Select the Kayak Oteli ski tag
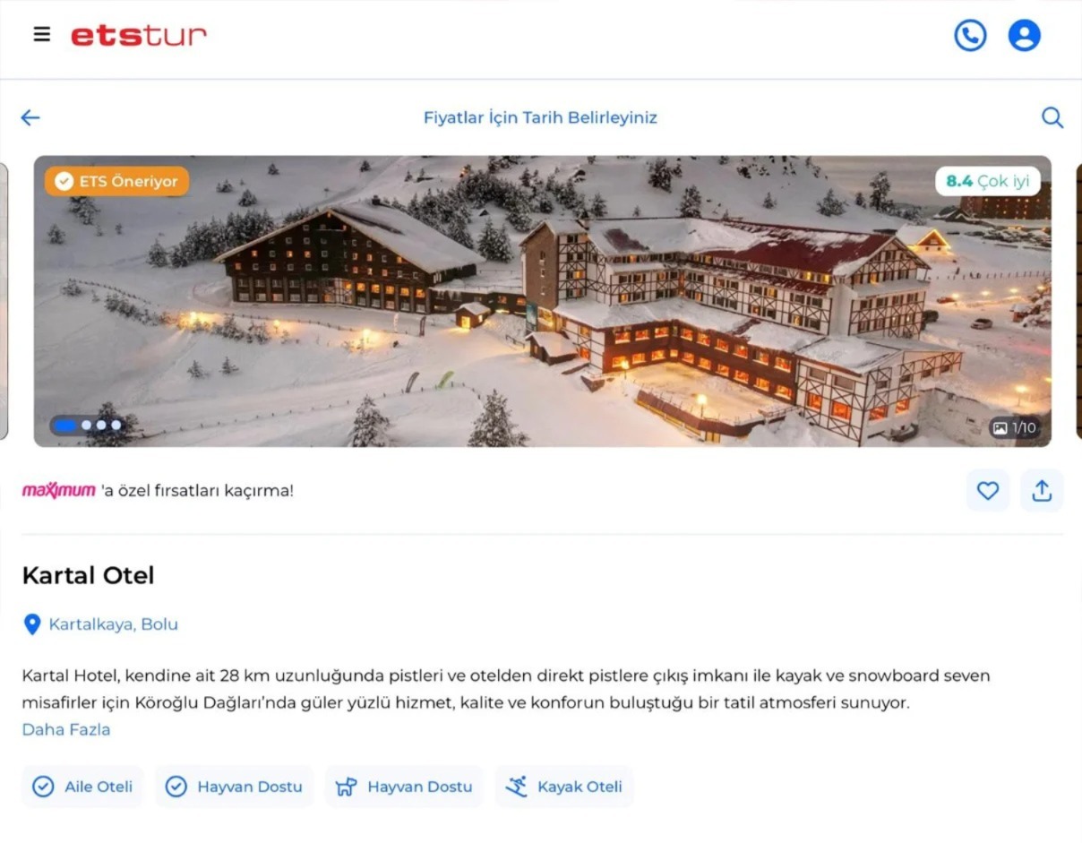This screenshot has height=843, width=1082. pos(564,787)
